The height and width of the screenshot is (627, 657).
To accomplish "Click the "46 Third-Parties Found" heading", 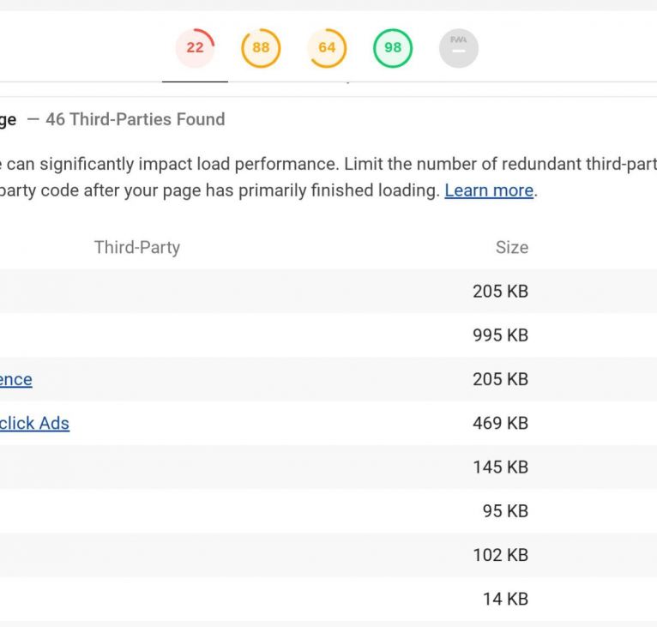I will [x=136, y=119].
